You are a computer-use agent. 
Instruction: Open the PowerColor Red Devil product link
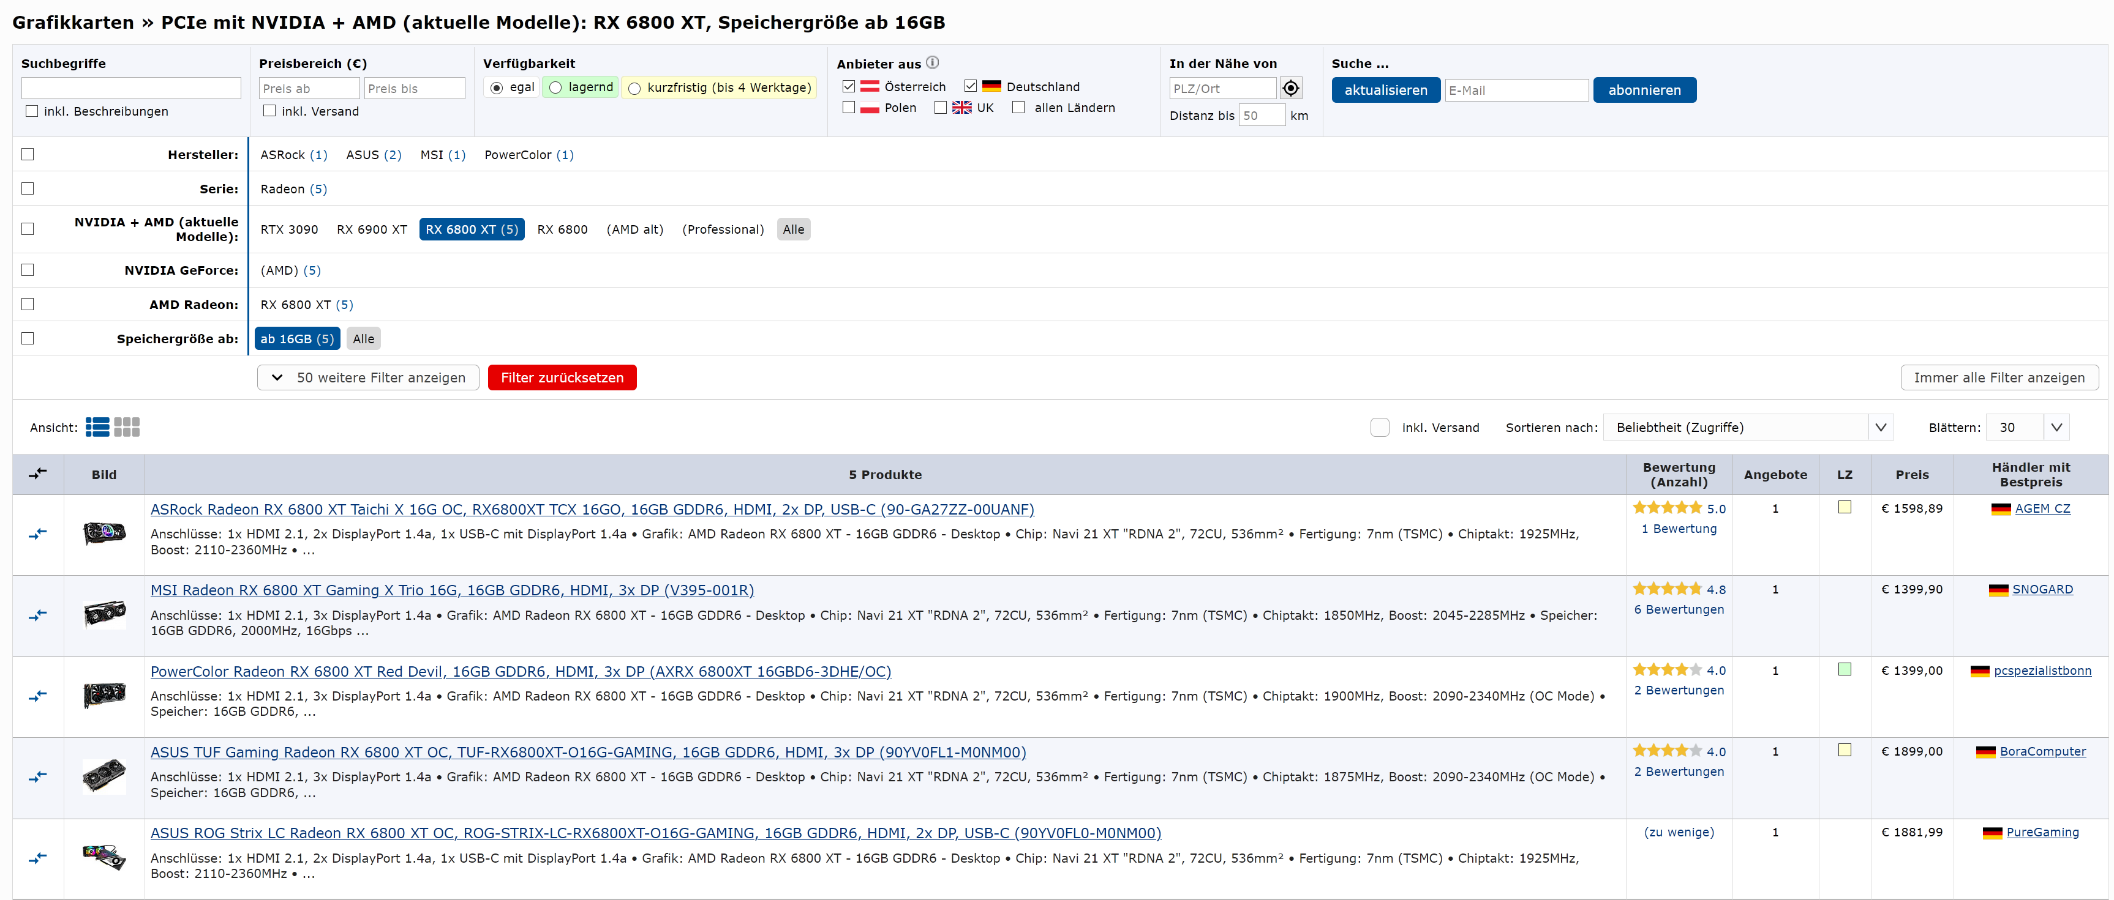[x=521, y=671]
